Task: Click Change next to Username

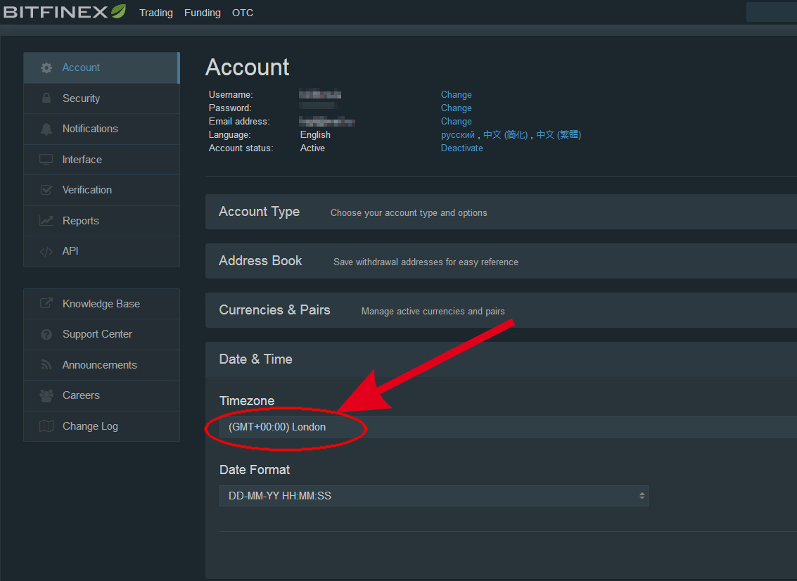Action: click(x=456, y=94)
